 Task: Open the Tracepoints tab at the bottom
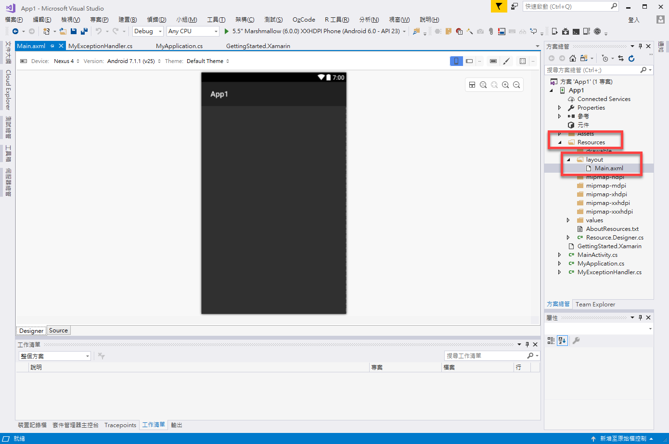pos(120,425)
